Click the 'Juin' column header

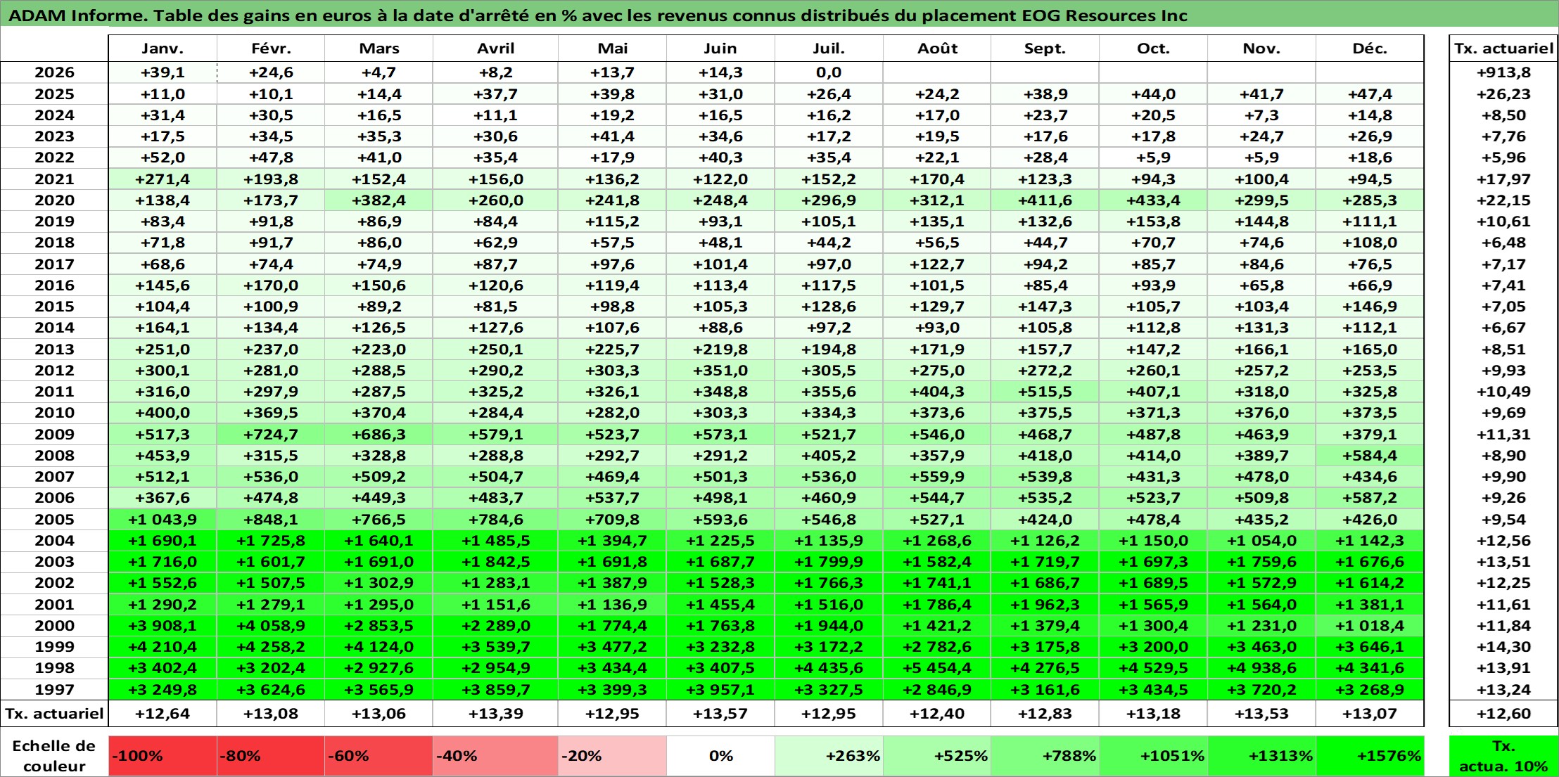point(720,49)
